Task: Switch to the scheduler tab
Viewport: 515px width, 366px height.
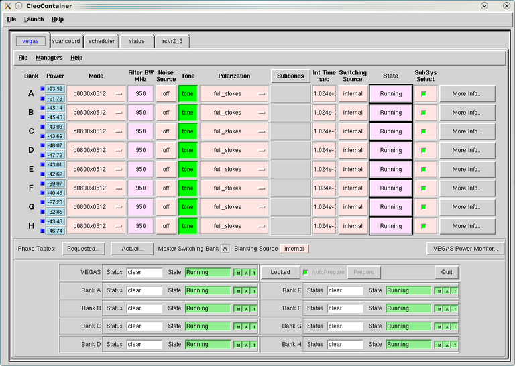Action: tap(101, 41)
